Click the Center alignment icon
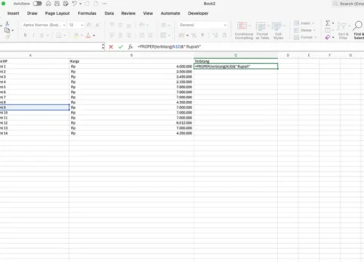364x262 pixels. pyautogui.click(x=120, y=36)
